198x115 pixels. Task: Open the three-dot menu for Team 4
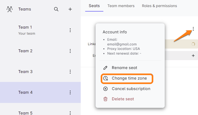pyautogui.click(x=70, y=92)
